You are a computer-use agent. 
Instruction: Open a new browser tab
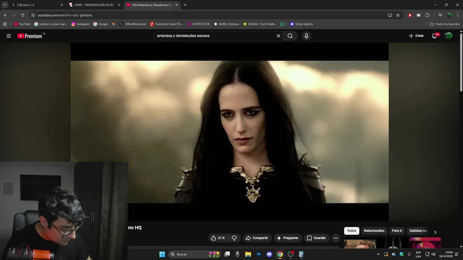[185, 5]
